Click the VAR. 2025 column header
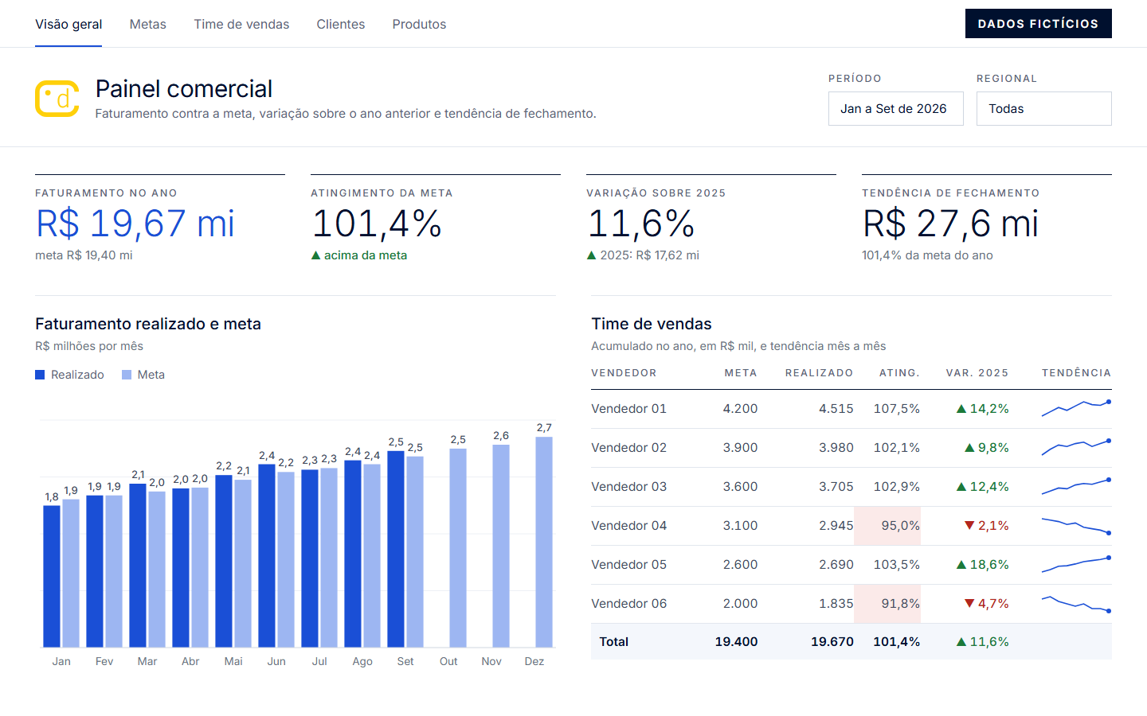The width and height of the screenshot is (1147, 716). pyautogui.click(x=977, y=373)
